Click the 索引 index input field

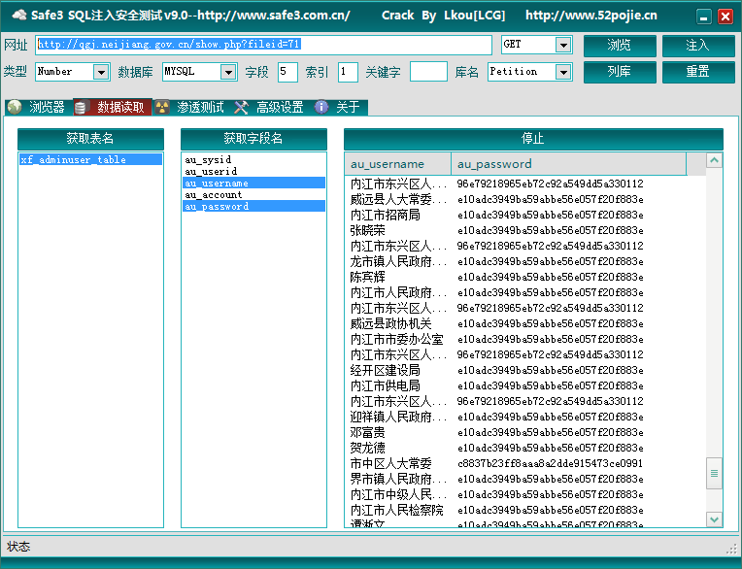coord(348,72)
